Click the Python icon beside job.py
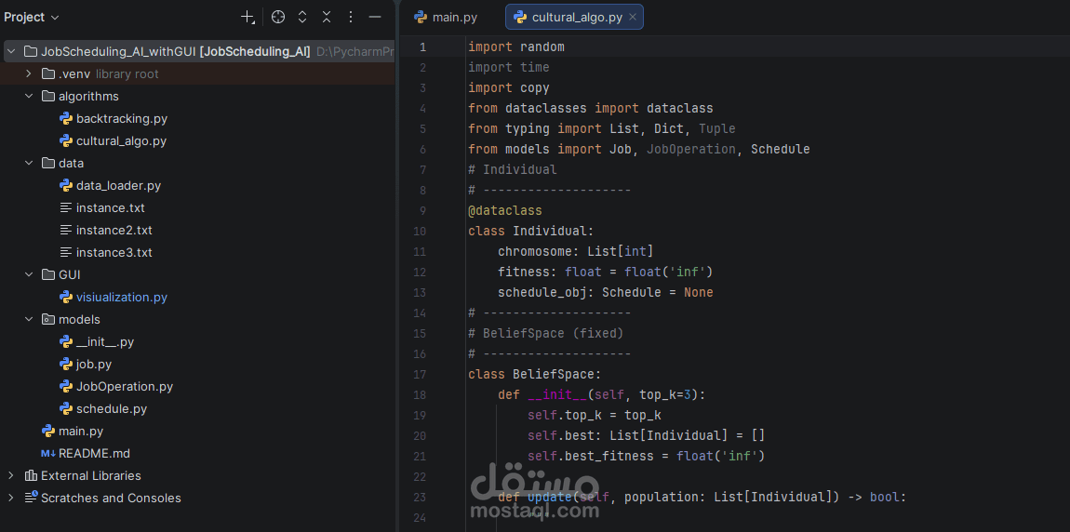Image resolution: width=1070 pixels, height=532 pixels. (66, 365)
